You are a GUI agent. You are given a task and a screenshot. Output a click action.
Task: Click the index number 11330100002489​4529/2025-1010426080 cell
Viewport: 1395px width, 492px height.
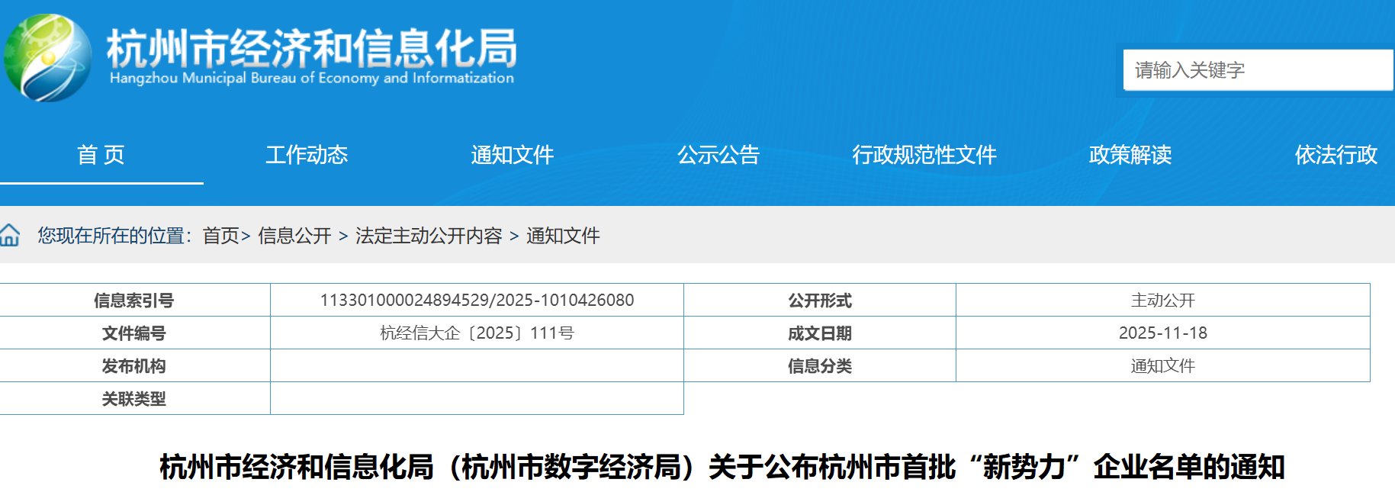coord(477,301)
